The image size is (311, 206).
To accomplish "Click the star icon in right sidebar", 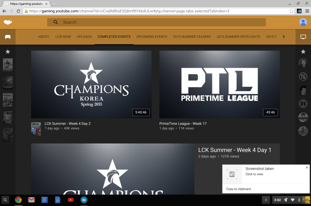I will [303, 51].
